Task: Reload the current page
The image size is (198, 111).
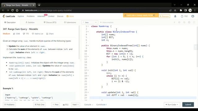Action: click(12, 10)
